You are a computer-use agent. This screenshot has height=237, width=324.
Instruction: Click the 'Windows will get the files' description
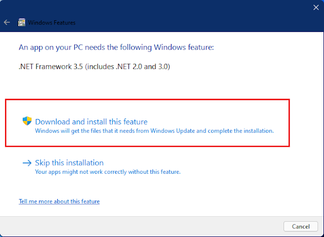pos(101,131)
